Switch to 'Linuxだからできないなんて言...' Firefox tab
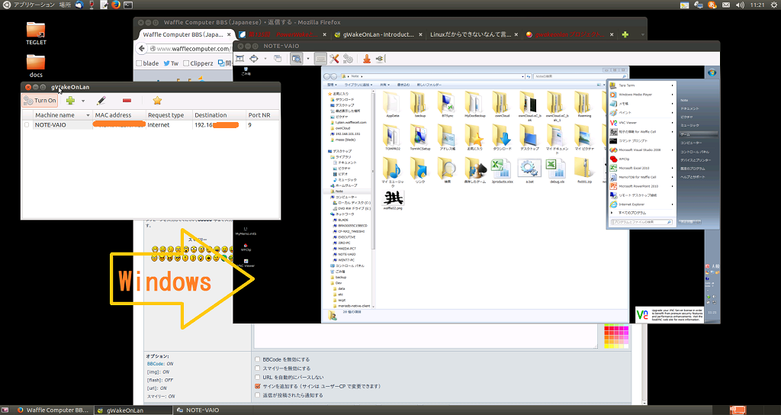This screenshot has width=781, height=415. pos(474,34)
